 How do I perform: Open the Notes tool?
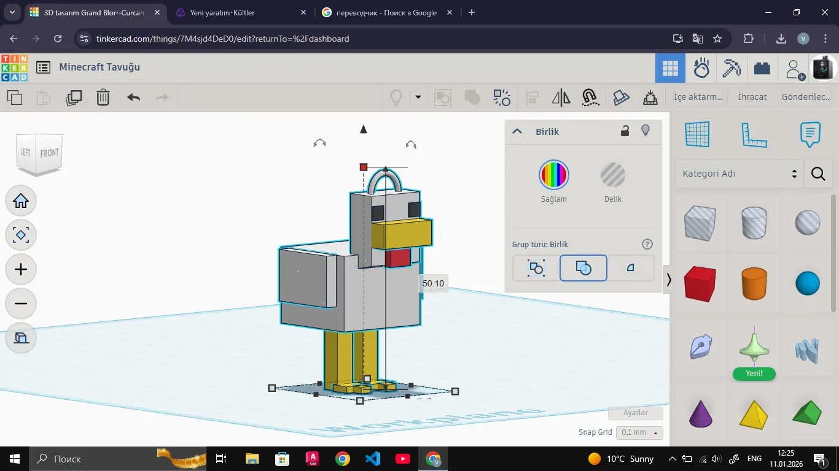(811, 134)
